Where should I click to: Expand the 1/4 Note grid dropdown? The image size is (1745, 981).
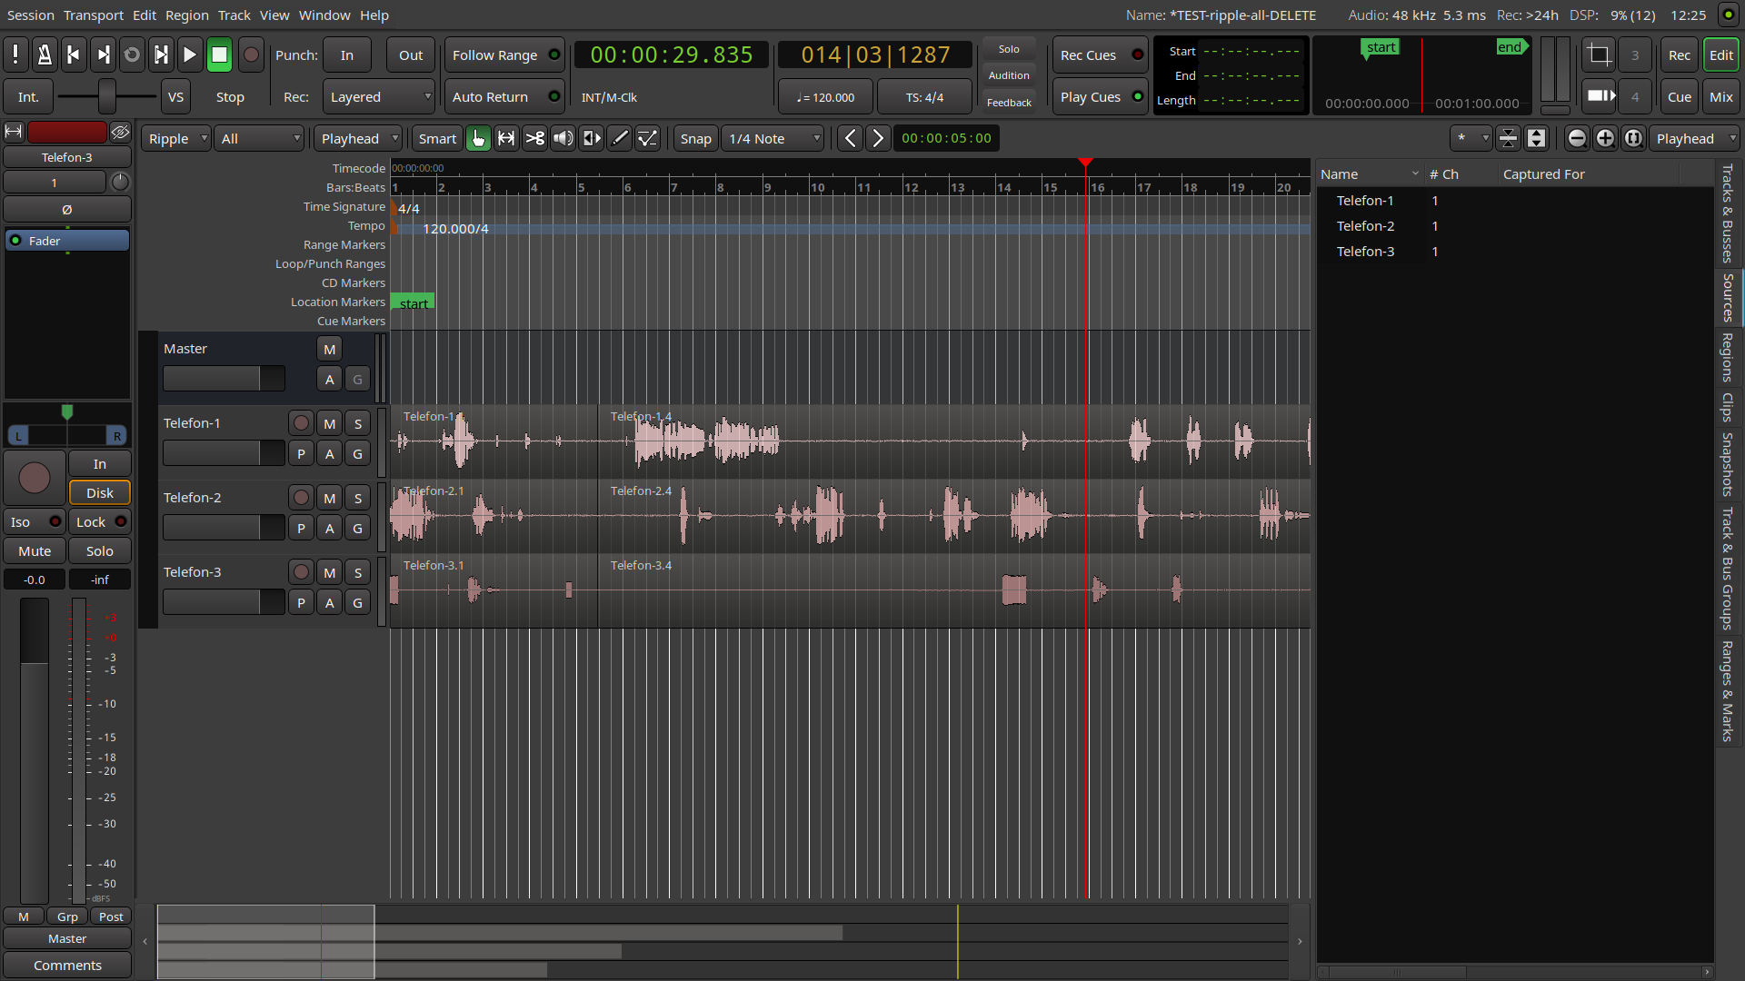[x=773, y=139]
